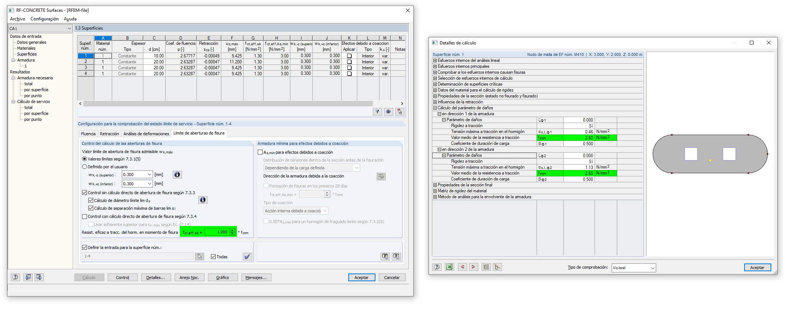
Task: Toggle Cálculo de diámetro límite lim ds
Action: [x=91, y=200]
